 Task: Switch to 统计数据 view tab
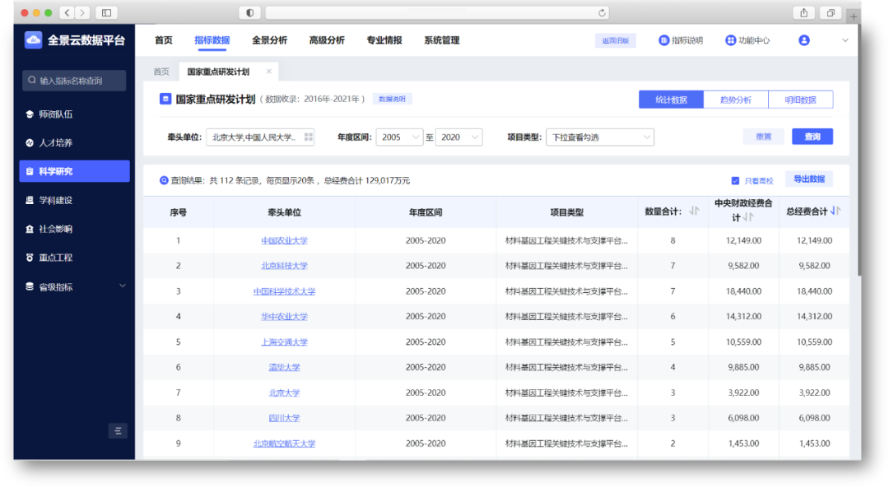tap(672, 100)
